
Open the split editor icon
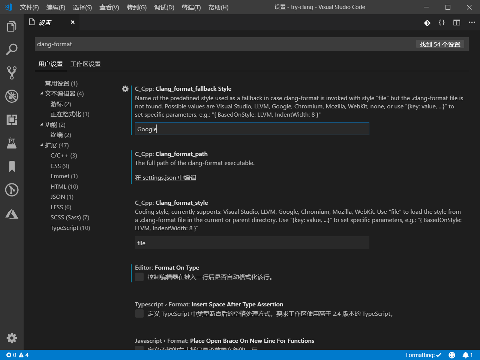[x=456, y=22]
